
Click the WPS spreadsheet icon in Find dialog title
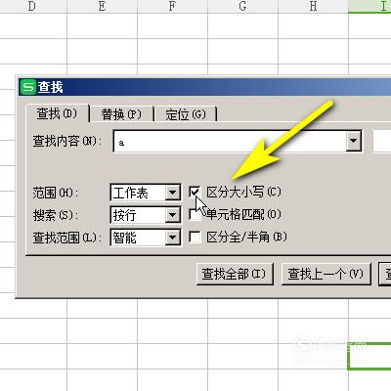coord(28,87)
